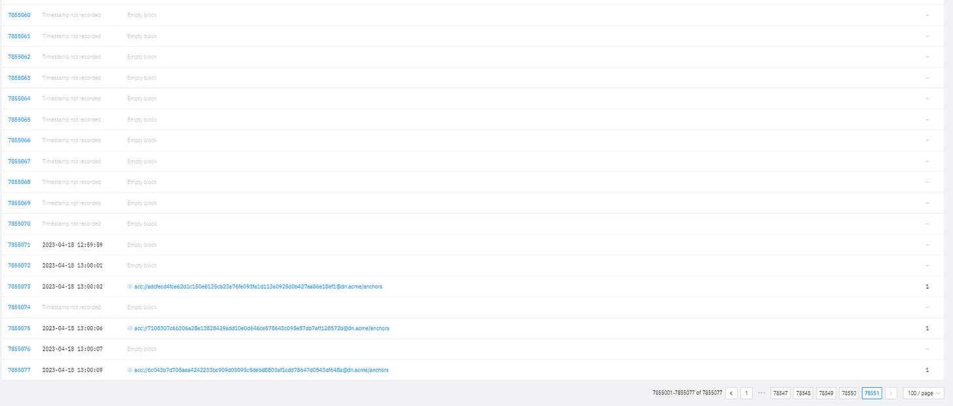The height and width of the screenshot is (406, 953).
Task: Open the acc://7108307c...@dn.acme/anchors link
Action: 262,328
